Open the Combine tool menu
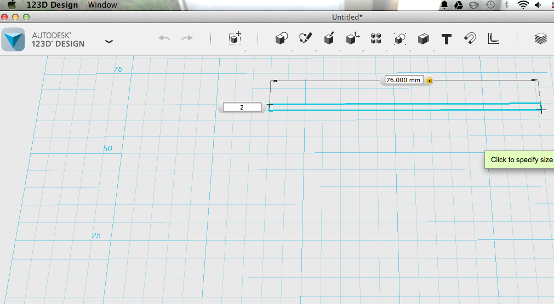This screenshot has width=554, height=304. 423,38
